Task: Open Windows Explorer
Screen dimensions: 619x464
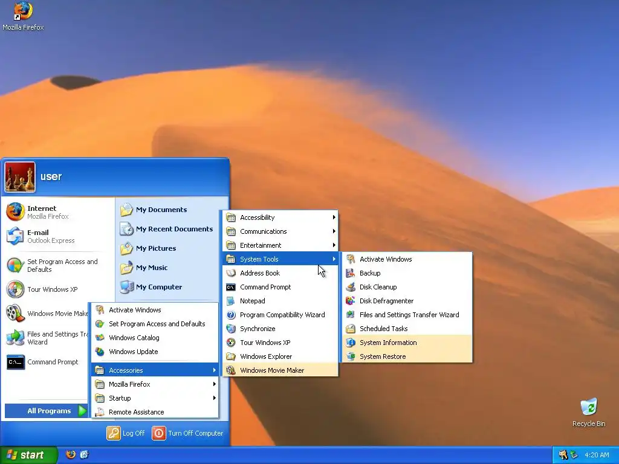Action: [x=280, y=356]
